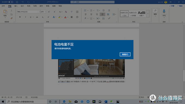Click the Windows taskbar search box

[x=26, y=102]
